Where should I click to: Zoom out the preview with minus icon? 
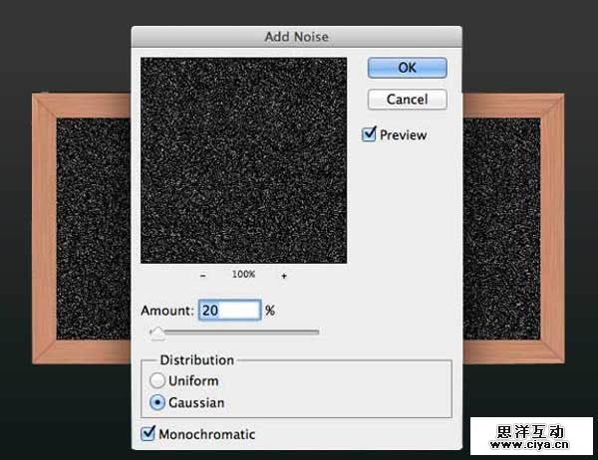[203, 275]
